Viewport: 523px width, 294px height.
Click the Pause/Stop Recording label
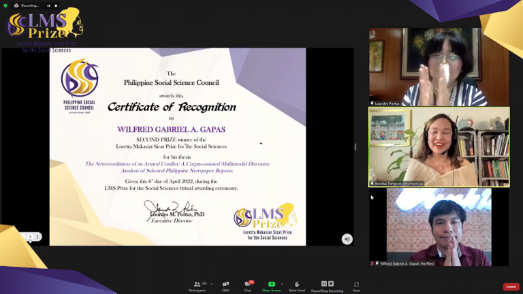click(327, 291)
